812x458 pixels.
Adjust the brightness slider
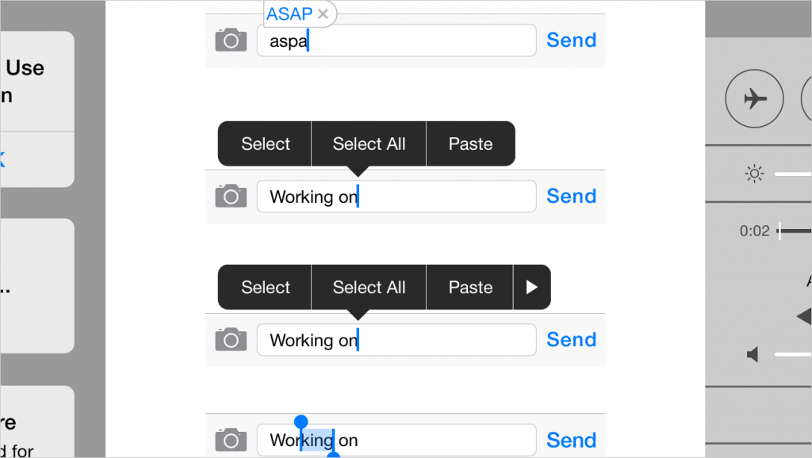point(793,173)
